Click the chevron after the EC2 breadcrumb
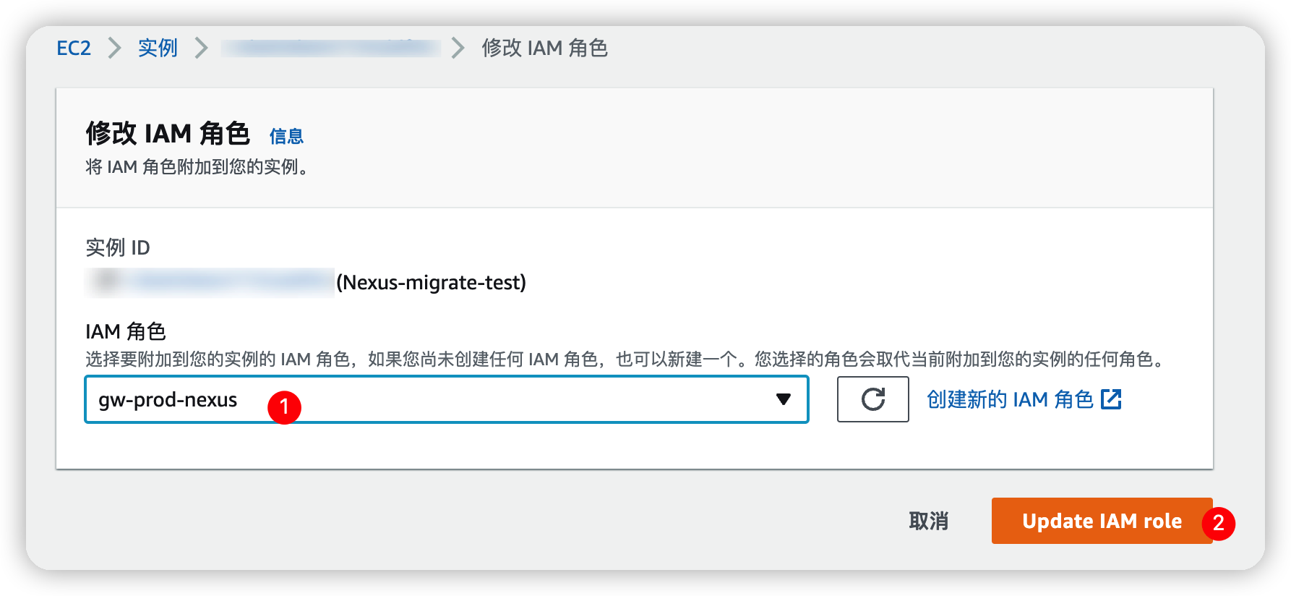Screen dimensions: 1291x596 coord(115,48)
